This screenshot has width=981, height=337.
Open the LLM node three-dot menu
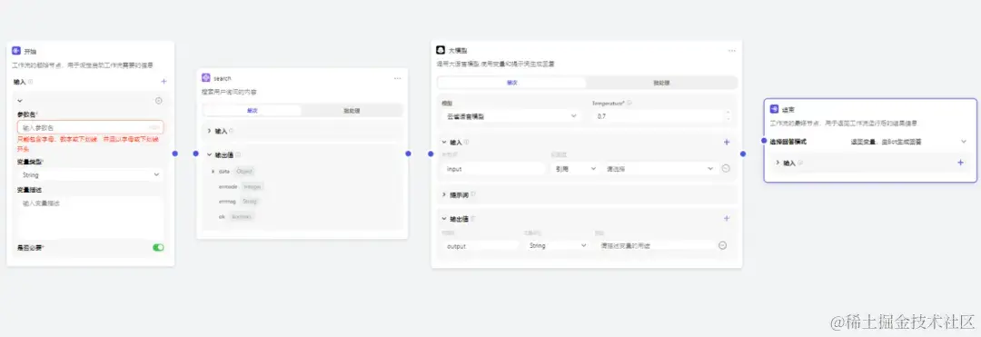click(x=731, y=51)
